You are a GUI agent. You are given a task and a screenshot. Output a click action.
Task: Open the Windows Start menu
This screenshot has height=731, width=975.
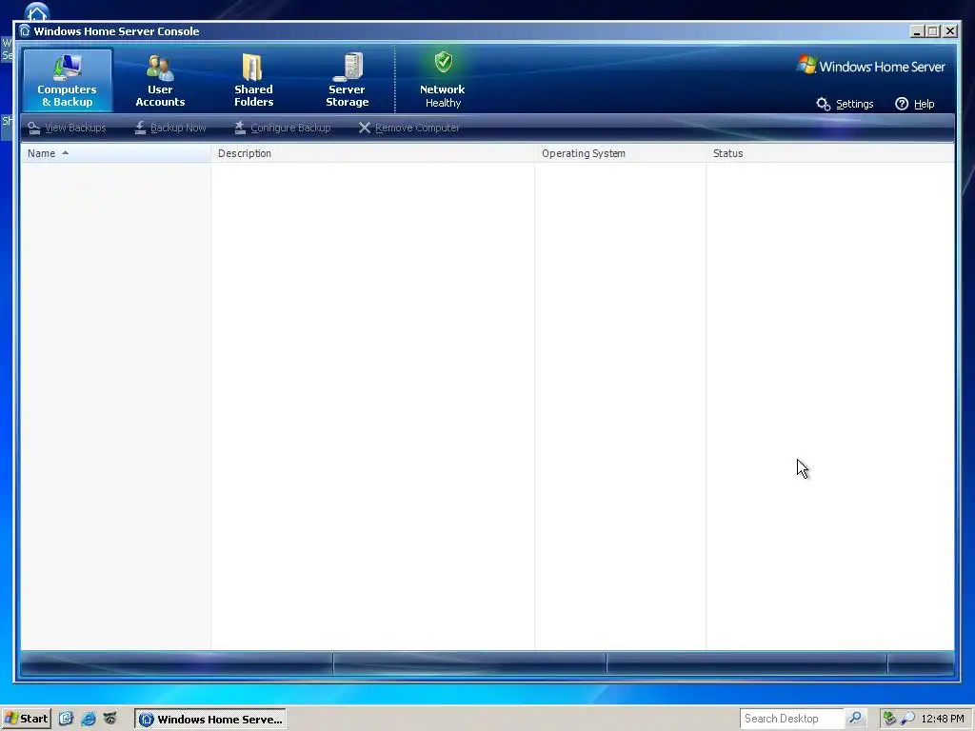[x=26, y=719]
